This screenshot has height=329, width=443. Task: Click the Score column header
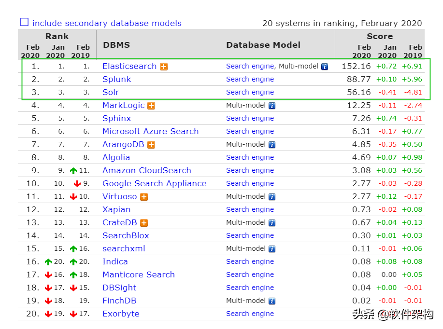point(380,36)
